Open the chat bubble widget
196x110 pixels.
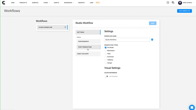tap(192, 107)
